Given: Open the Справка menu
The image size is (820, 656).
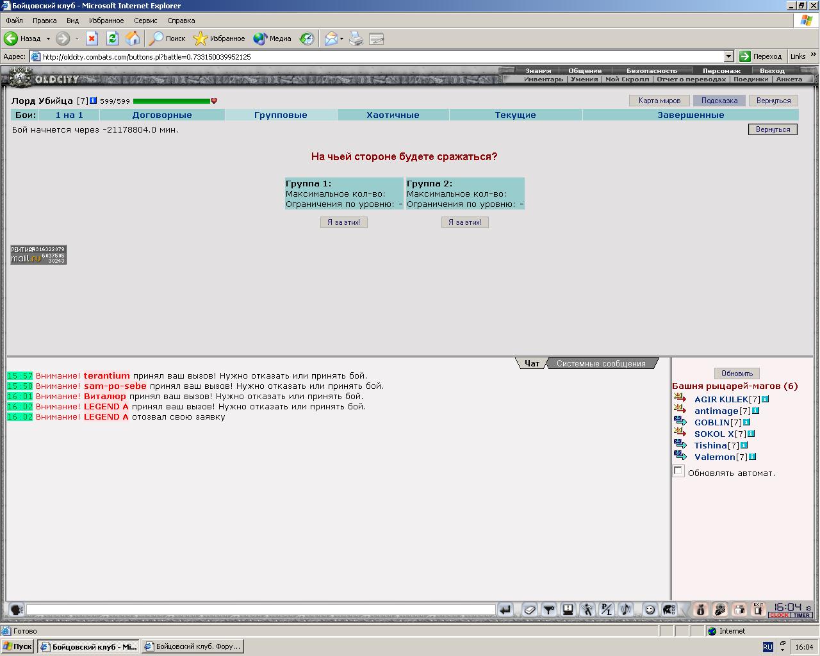Looking at the screenshot, I should click(181, 20).
